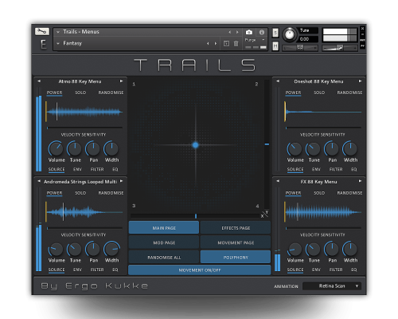The image size is (398, 319).
Task: Select SOURCE tab on Oneshot layer
Action: click(x=295, y=169)
